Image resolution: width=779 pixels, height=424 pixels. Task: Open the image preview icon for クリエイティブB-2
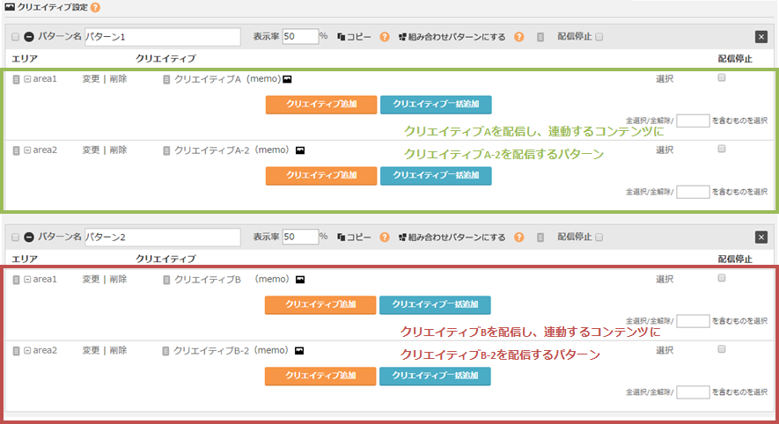pos(299,350)
